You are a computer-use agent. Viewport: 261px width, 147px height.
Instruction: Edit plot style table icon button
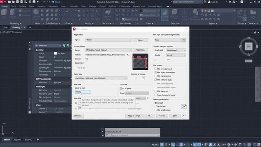click(x=184, y=40)
